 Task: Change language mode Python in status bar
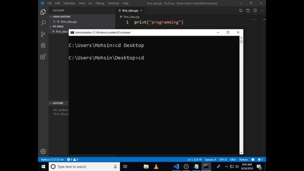pyautogui.click(x=244, y=160)
